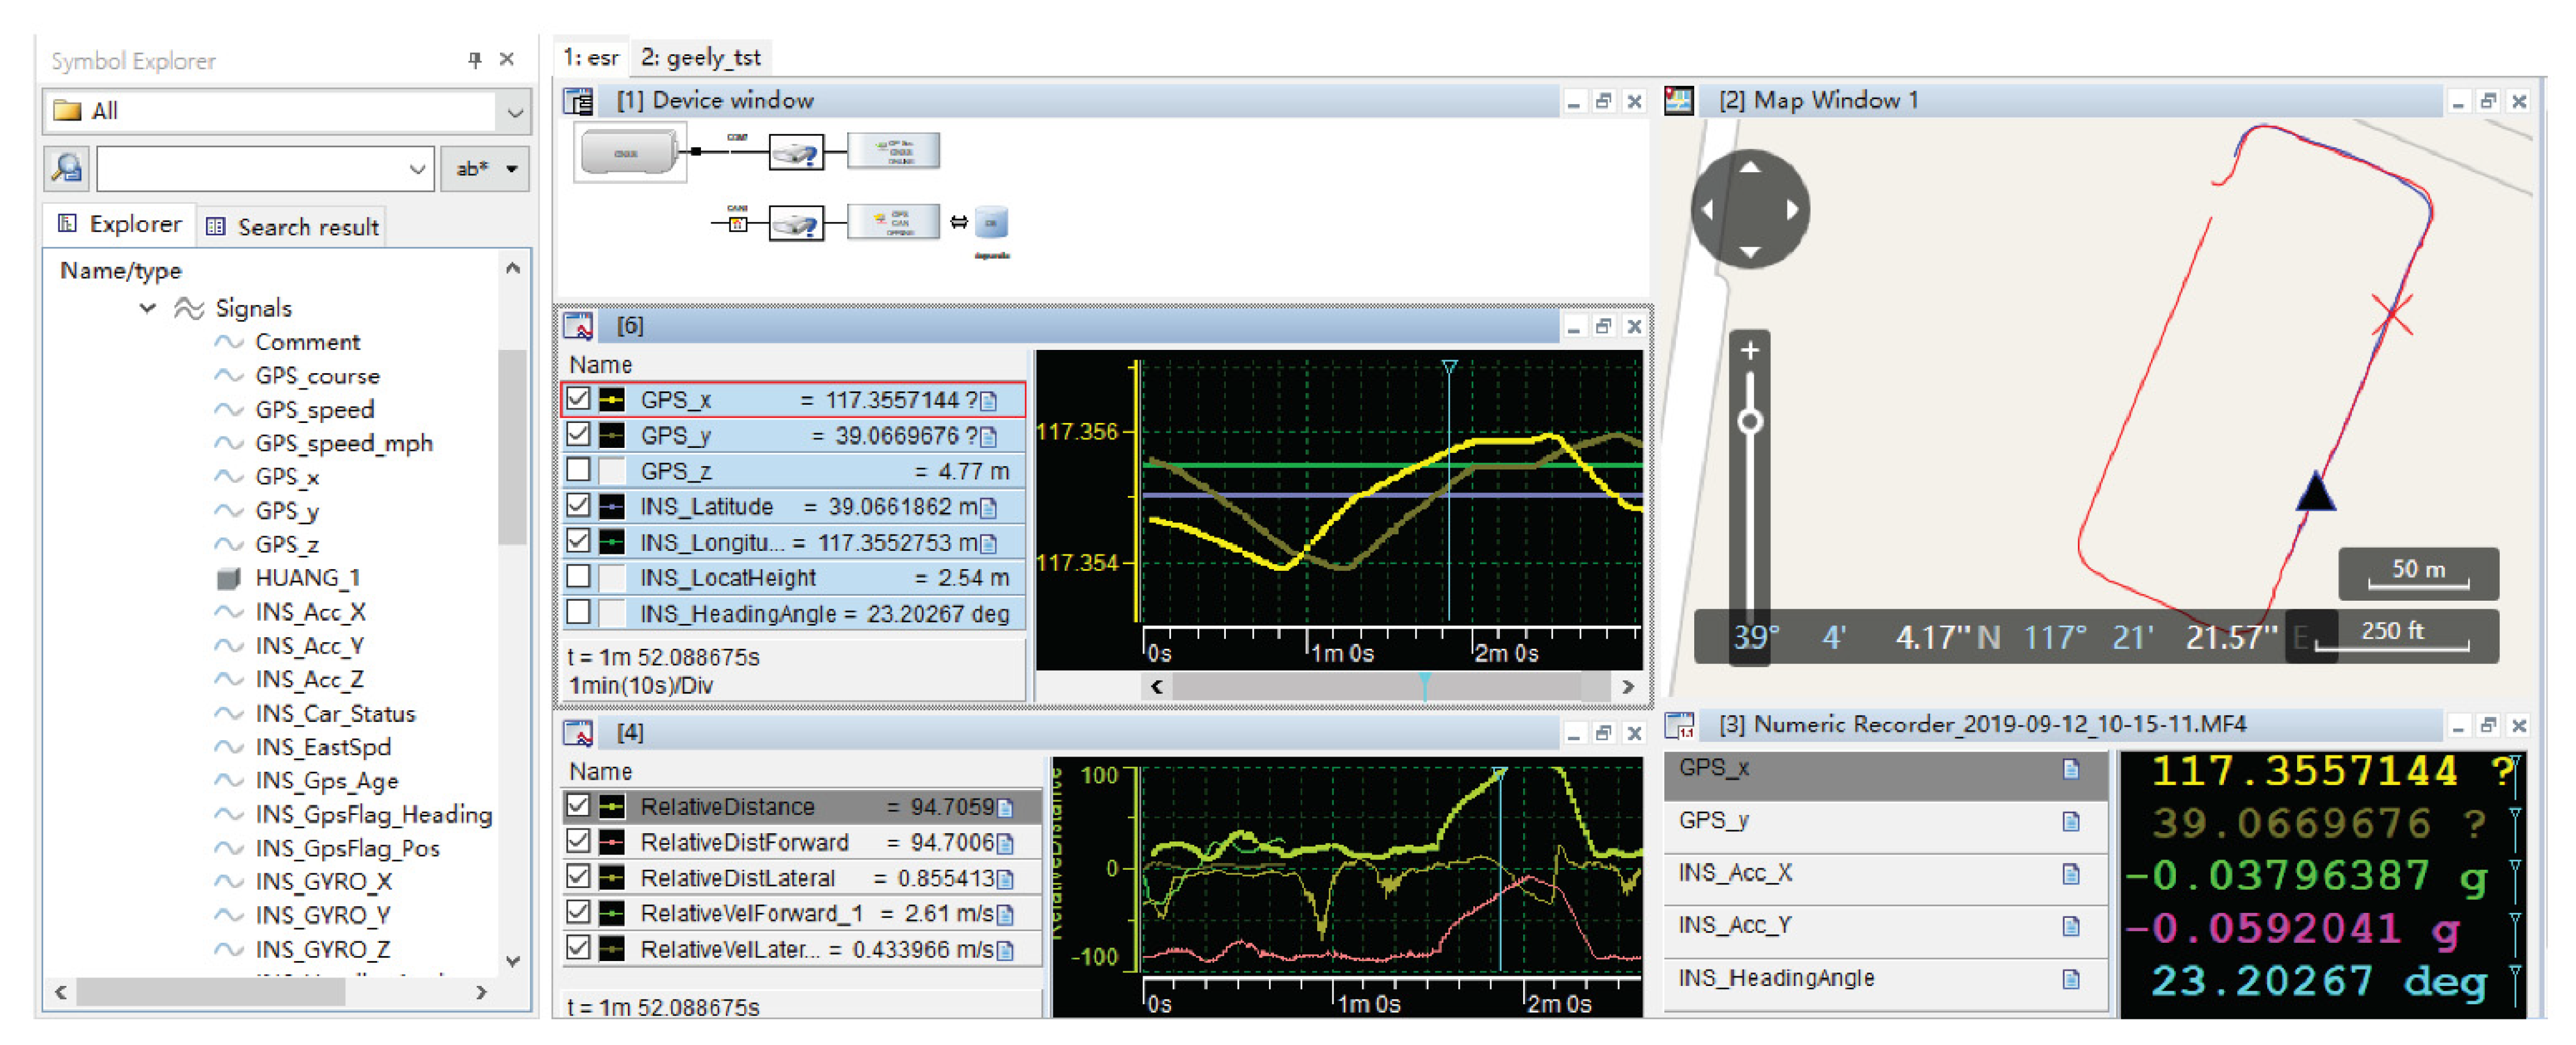Enable the GPS_z signal checkbox
The image size is (2576, 1045).
pos(578,470)
